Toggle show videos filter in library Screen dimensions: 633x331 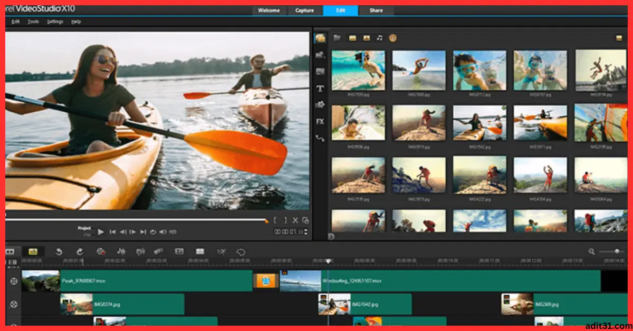pyautogui.click(x=352, y=38)
